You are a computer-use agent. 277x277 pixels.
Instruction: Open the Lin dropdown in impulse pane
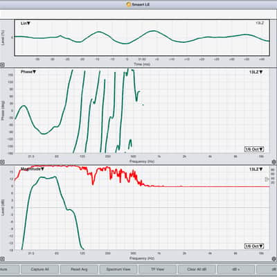tap(26, 24)
